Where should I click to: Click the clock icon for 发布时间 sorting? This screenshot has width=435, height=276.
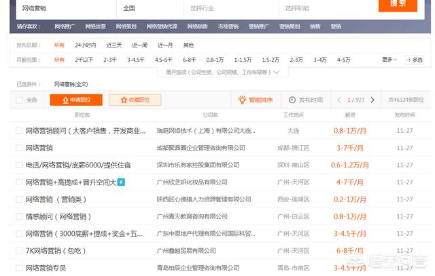[292, 100]
